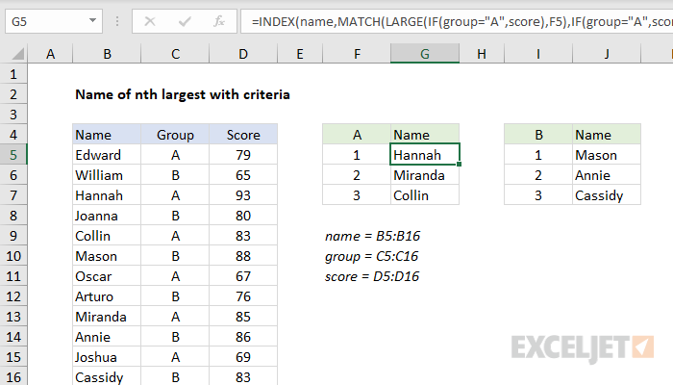Viewport: 673px width, 385px height.
Task: Select all cells with corner triangle
Action: pyautogui.click(x=17, y=54)
